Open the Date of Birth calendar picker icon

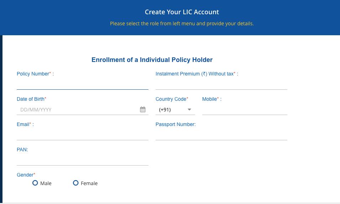(x=143, y=110)
